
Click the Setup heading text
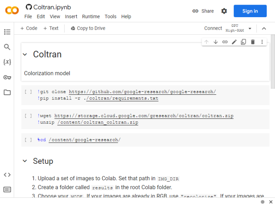click(43, 161)
